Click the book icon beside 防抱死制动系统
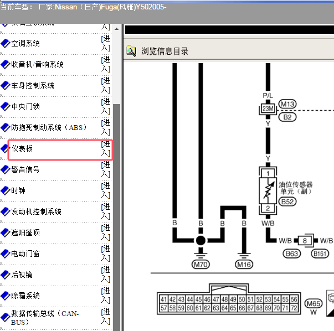 [x=5, y=127]
